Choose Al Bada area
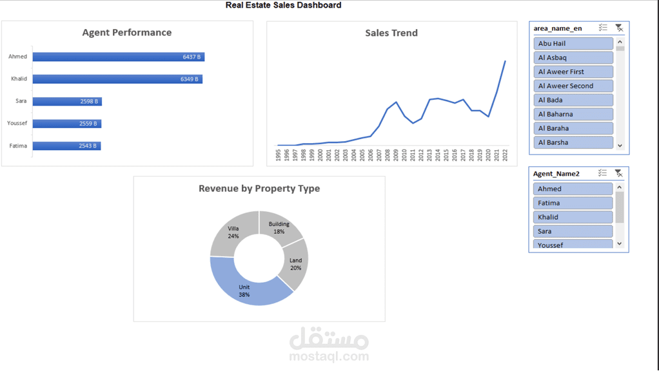Screen dimensions: 659x371 click(573, 100)
